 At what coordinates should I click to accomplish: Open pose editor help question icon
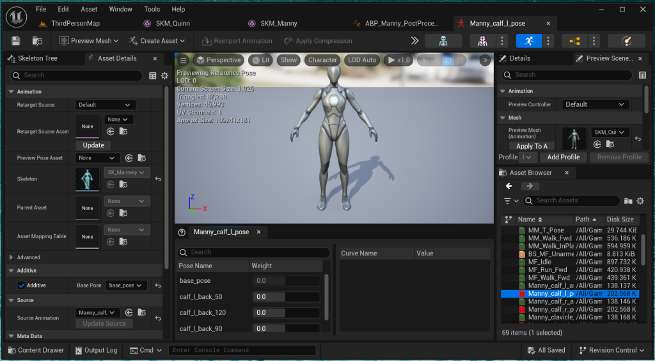182,232
